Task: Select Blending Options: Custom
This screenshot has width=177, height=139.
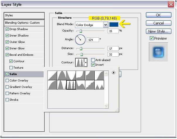Action: click(24, 23)
